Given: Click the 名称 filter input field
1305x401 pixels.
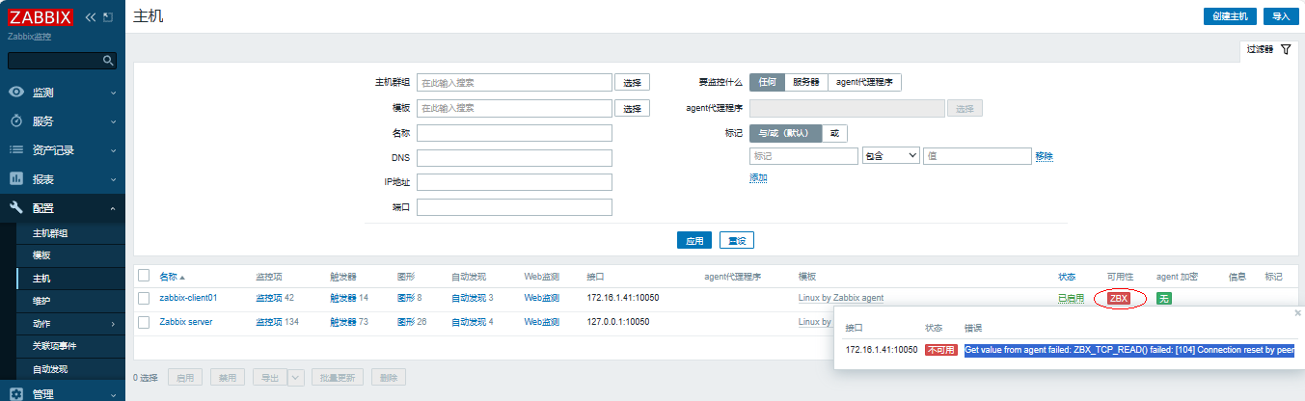Looking at the screenshot, I should pyautogui.click(x=514, y=133).
